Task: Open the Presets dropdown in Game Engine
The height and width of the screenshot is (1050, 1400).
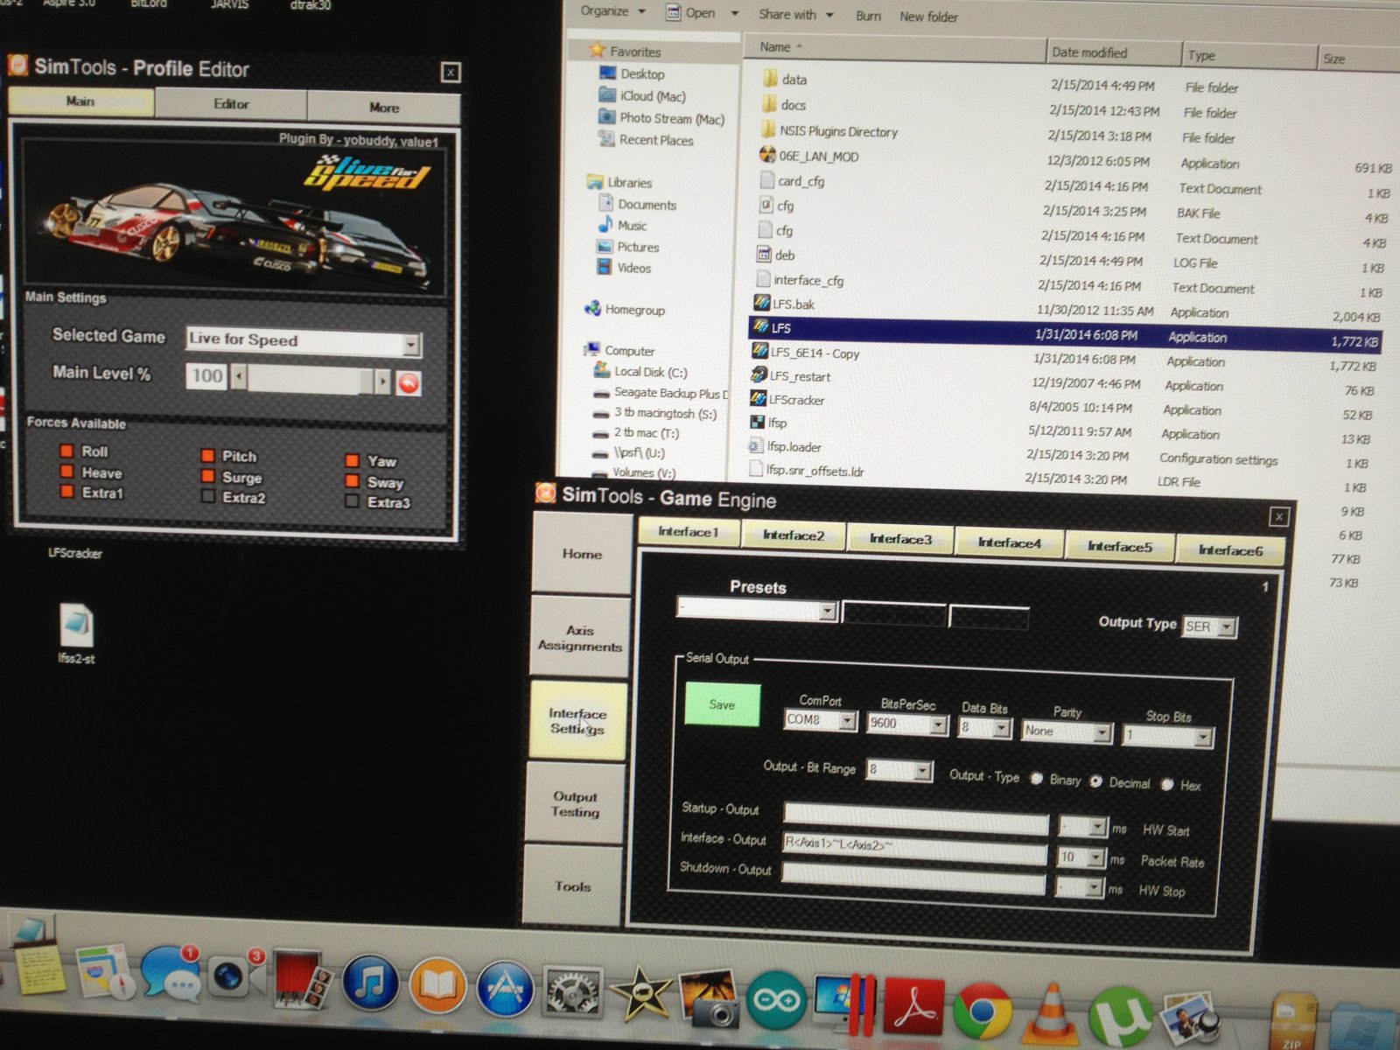Action: pyautogui.click(x=828, y=611)
